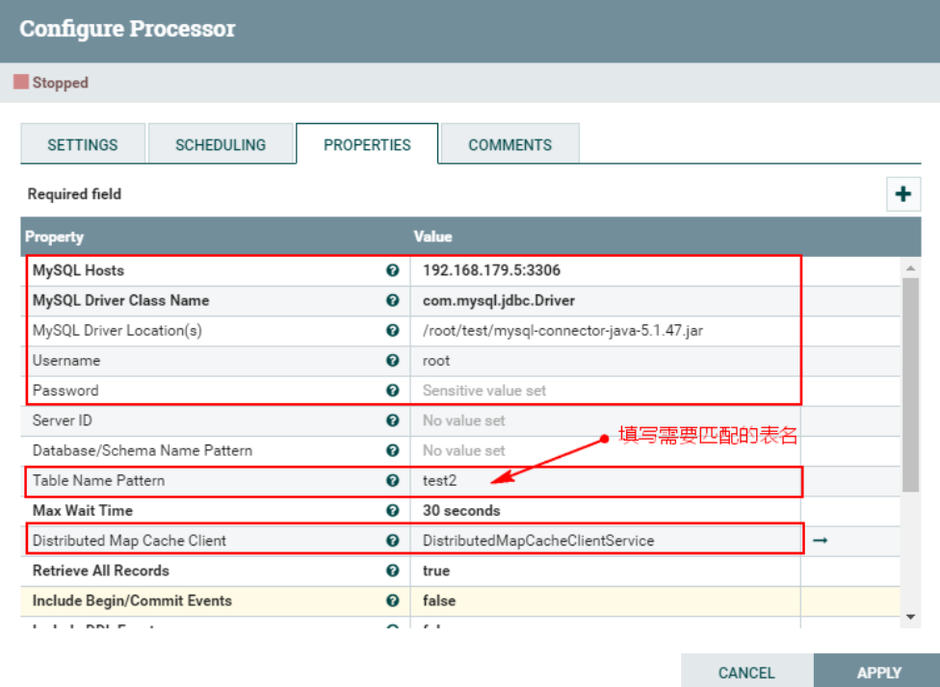Viewport: 940px width, 687px height.
Task: Edit Table Name Pattern value test2
Action: (x=606, y=480)
